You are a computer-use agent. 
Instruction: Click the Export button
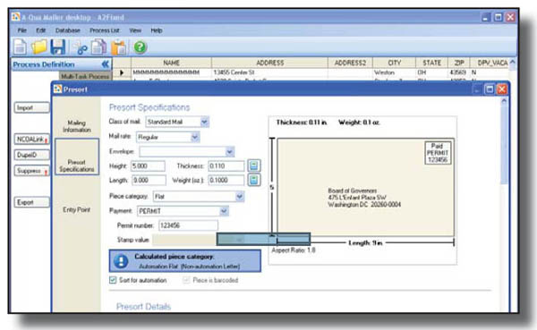tap(31, 202)
